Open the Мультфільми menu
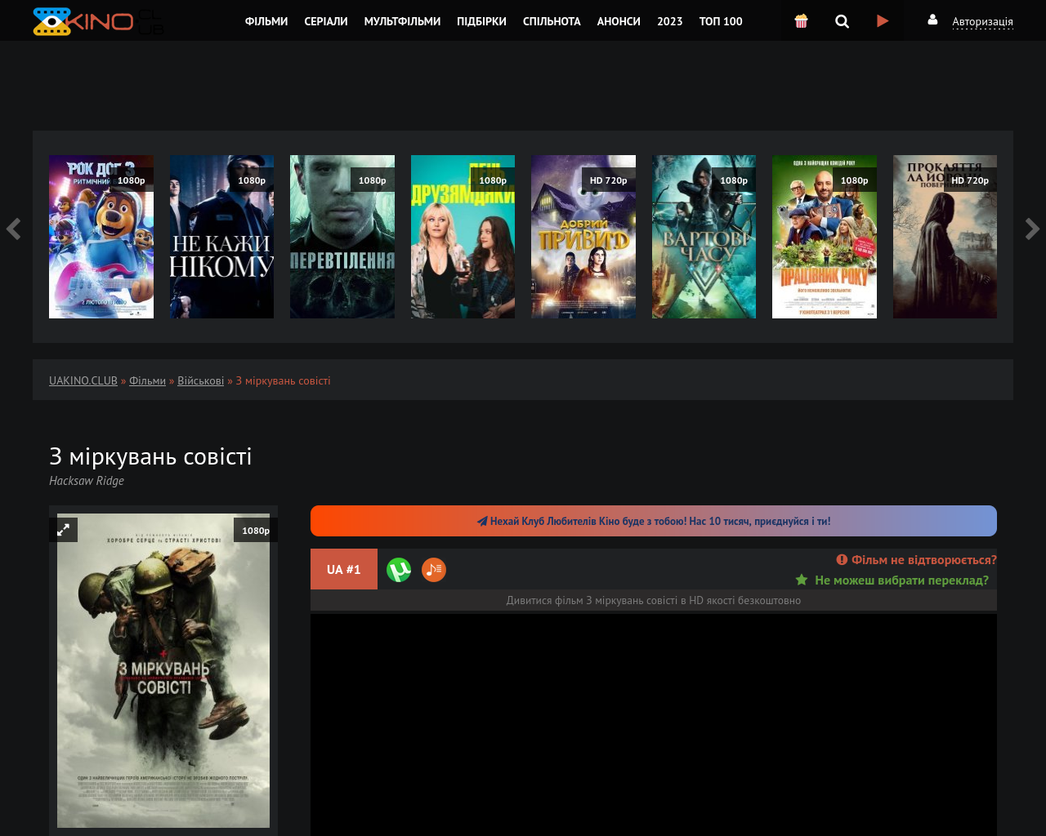The height and width of the screenshot is (836, 1046). [x=402, y=21]
